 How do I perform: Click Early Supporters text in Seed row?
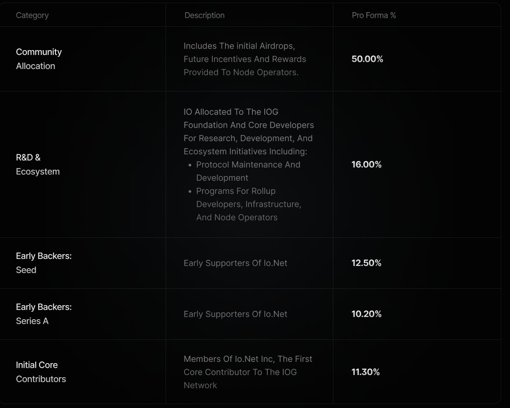[x=236, y=263]
